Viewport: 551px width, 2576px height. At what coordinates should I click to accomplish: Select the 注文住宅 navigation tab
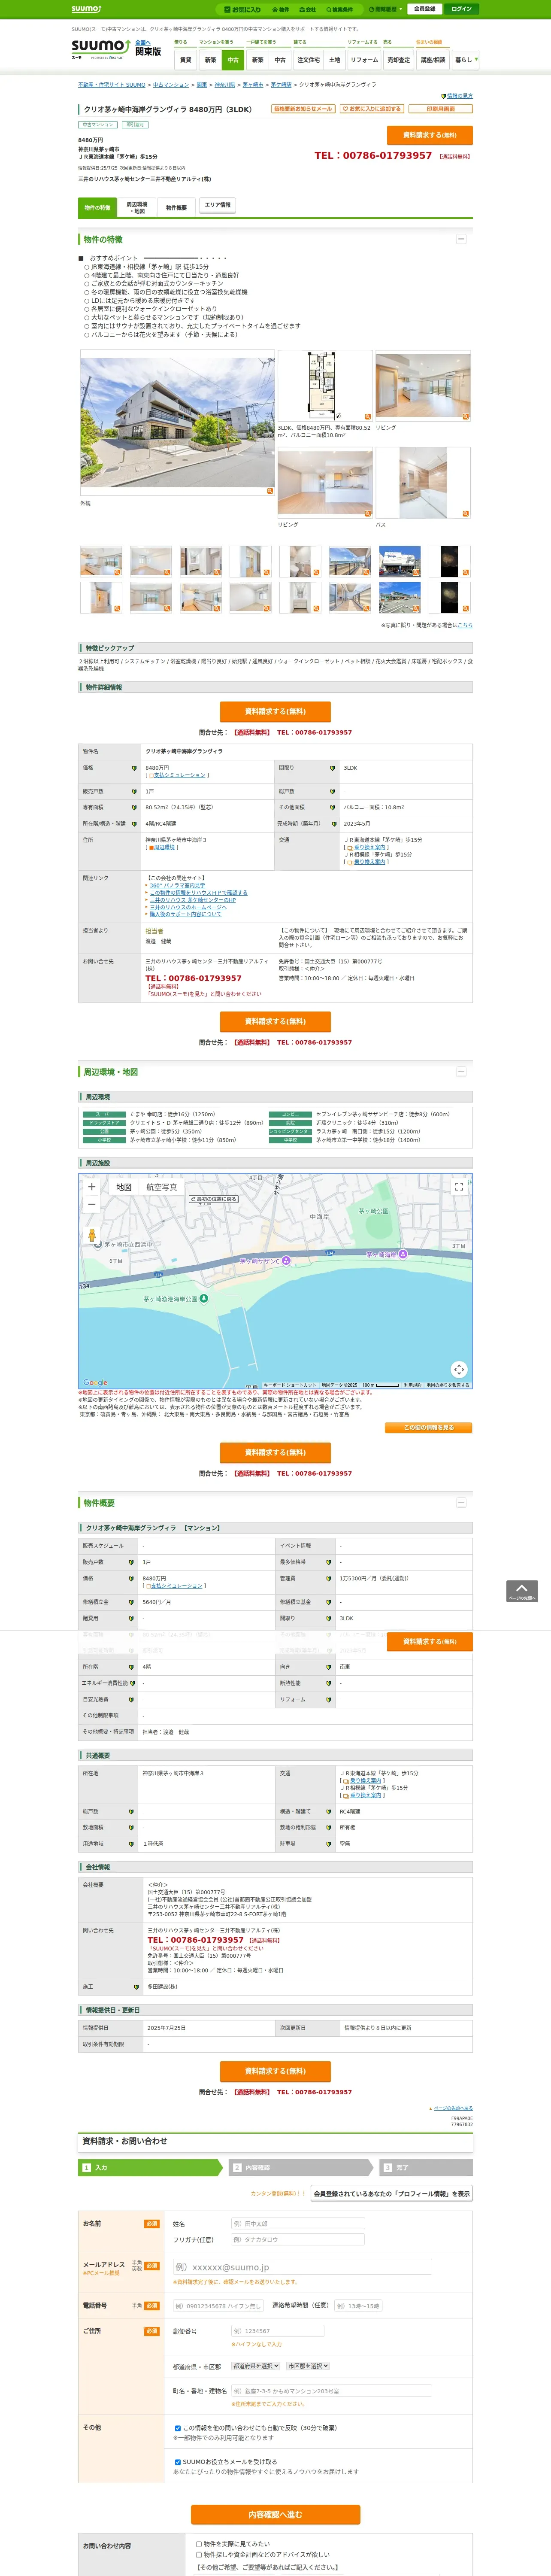click(308, 60)
